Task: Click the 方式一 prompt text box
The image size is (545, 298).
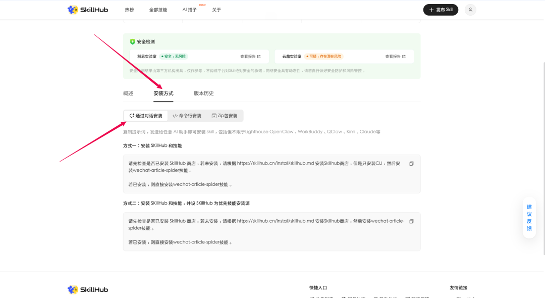Action: click(272, 174)
